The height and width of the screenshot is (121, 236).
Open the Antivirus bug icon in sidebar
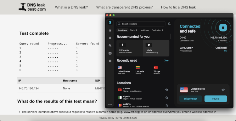coord(110,38)
